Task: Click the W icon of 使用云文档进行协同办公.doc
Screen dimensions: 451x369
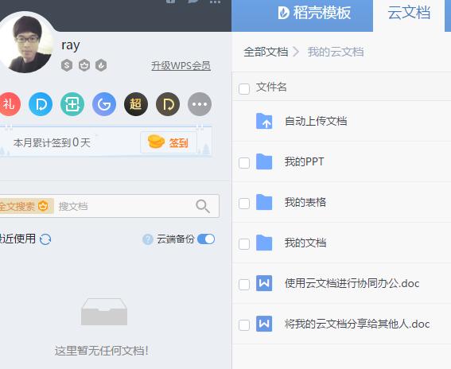Action: (264, 283)
